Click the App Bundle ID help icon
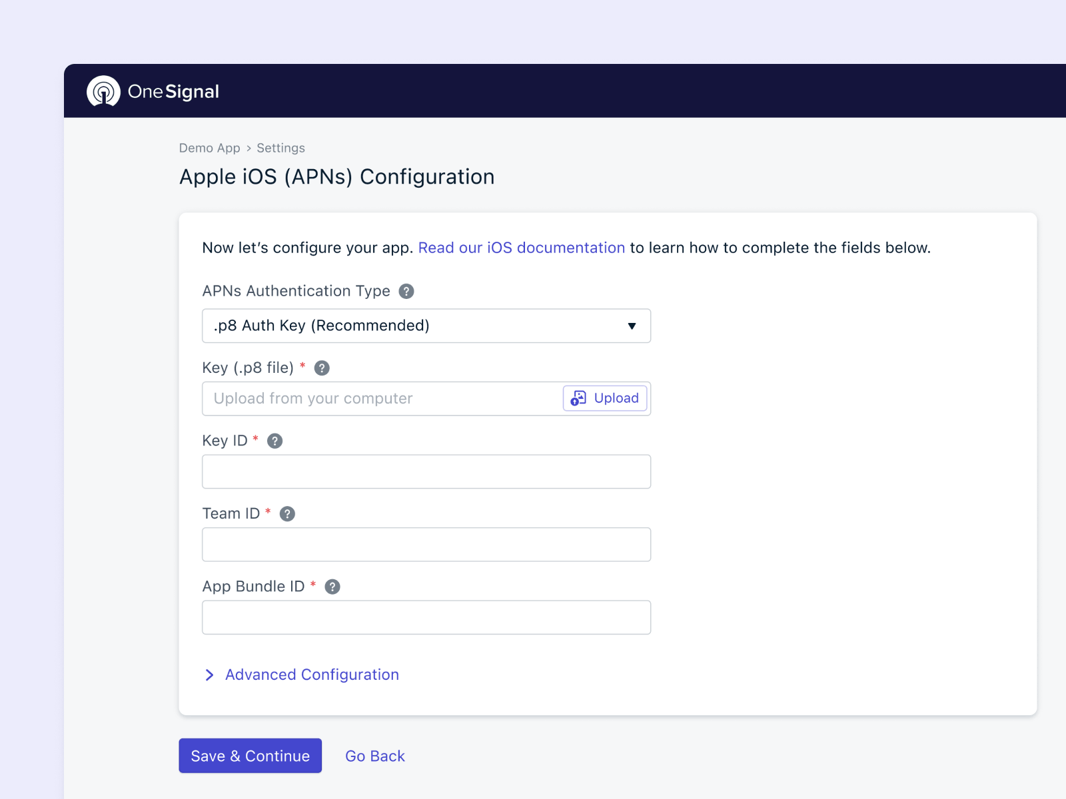This screenshot has width=1066, height=799. [x=331, y=587]
